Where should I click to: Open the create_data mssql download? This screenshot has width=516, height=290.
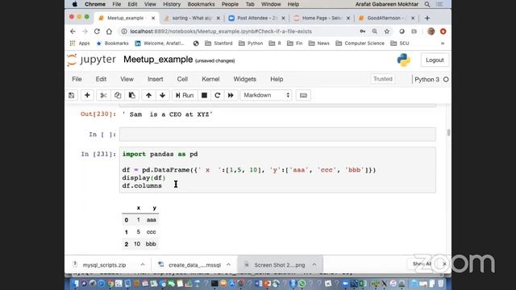194,265
